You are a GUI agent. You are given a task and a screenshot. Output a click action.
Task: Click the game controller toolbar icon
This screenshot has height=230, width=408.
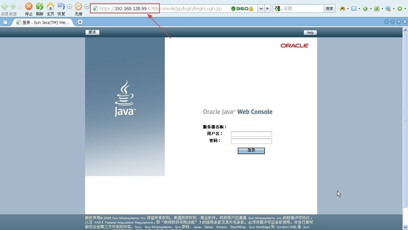(x=342, y=9)
